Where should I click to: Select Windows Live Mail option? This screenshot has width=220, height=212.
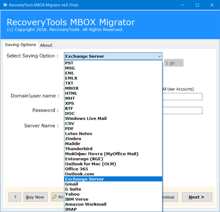pyautogui.click(x=113, y=119)
